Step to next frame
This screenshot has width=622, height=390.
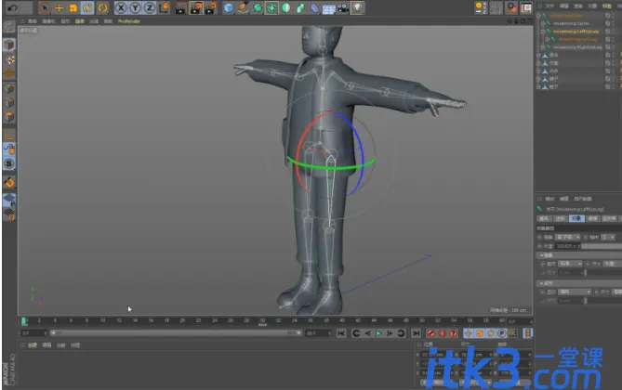(x=390, y=333)
